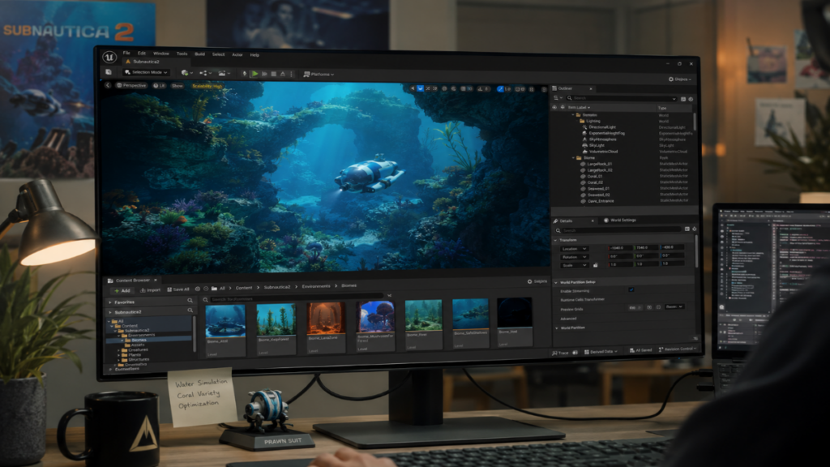Close the Details tab
The image size is (830, 467).
593,221
